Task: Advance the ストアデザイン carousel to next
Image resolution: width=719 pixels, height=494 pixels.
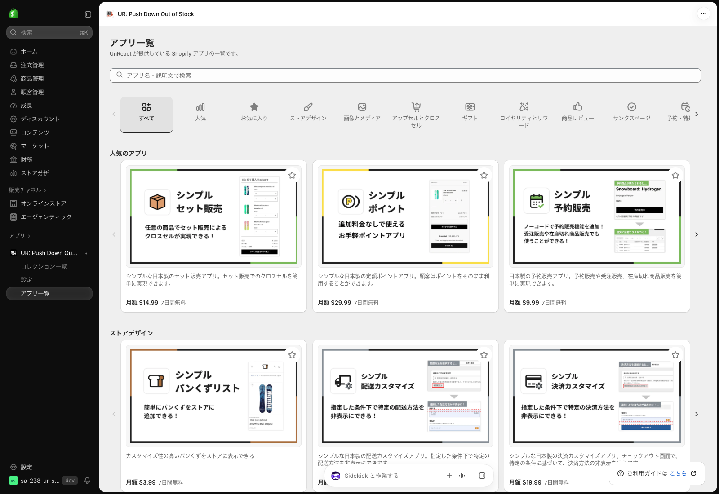Action: coord(697,414)
